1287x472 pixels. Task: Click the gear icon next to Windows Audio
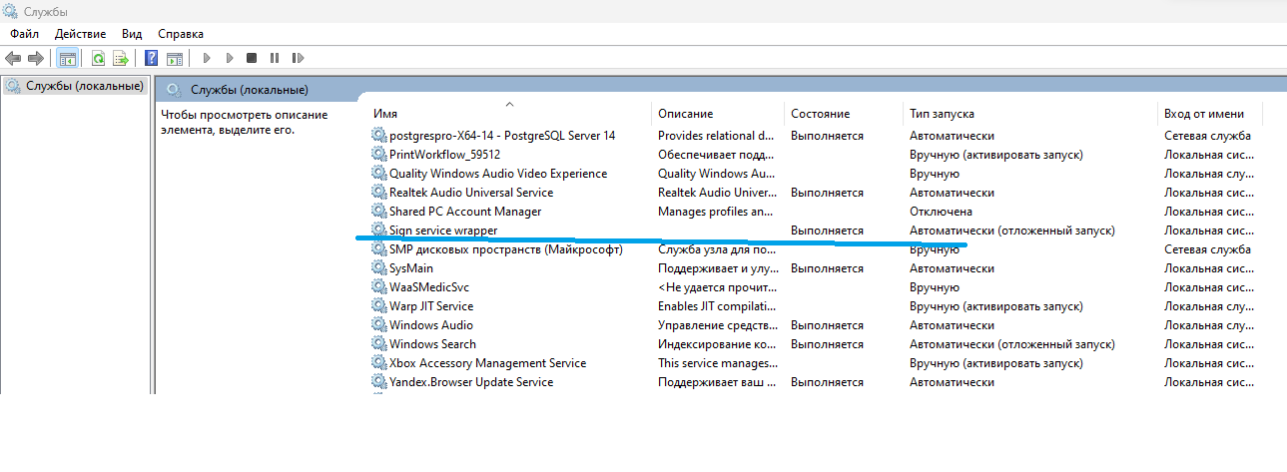point(378,325)
